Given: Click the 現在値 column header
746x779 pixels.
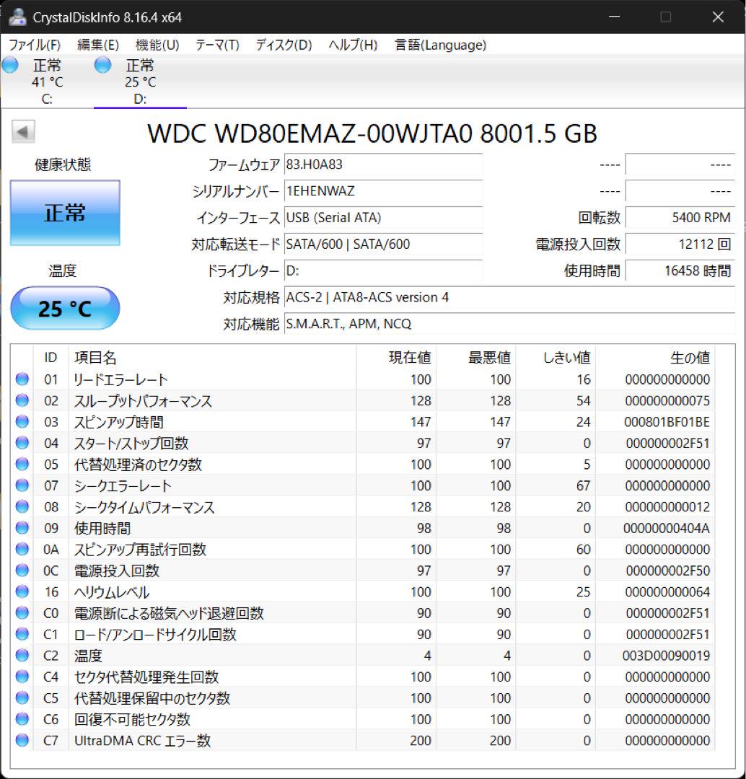Looking at the screenshot, I should coord(396,357).
